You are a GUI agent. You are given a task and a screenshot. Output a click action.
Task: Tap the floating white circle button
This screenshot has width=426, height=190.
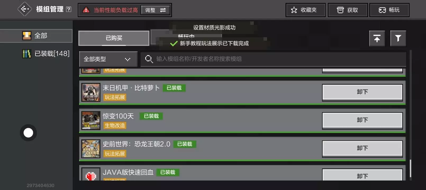(28, 133)
